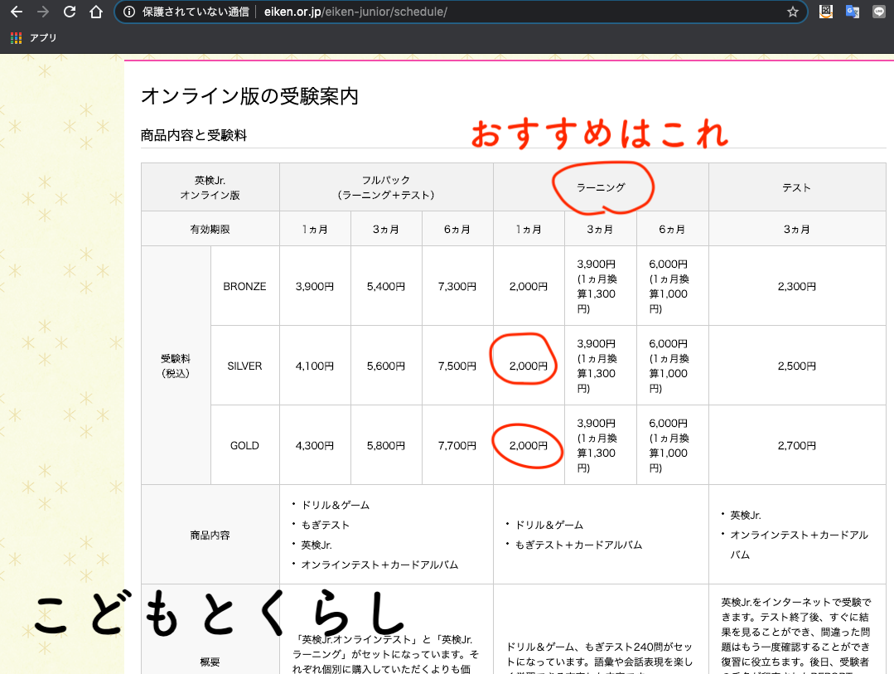Reload the page with the refresh icon
The width and height of the screenshot is (894, 674).
[70, 12]
